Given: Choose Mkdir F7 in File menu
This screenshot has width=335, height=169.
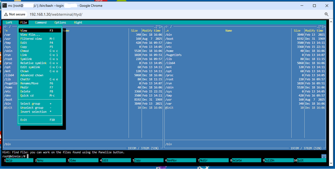Looking at the screenshot, I should 40,88.
